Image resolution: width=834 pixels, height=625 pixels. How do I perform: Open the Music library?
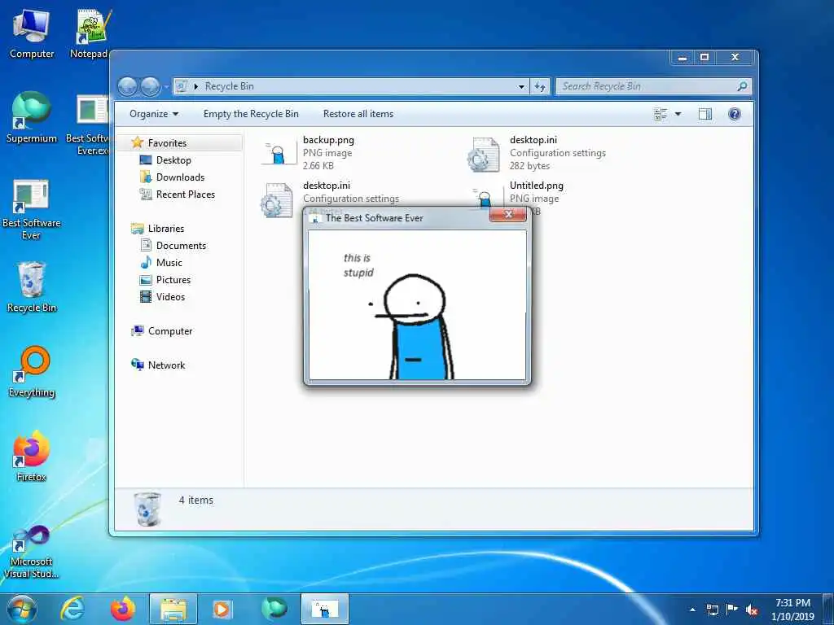coord(169,262)
